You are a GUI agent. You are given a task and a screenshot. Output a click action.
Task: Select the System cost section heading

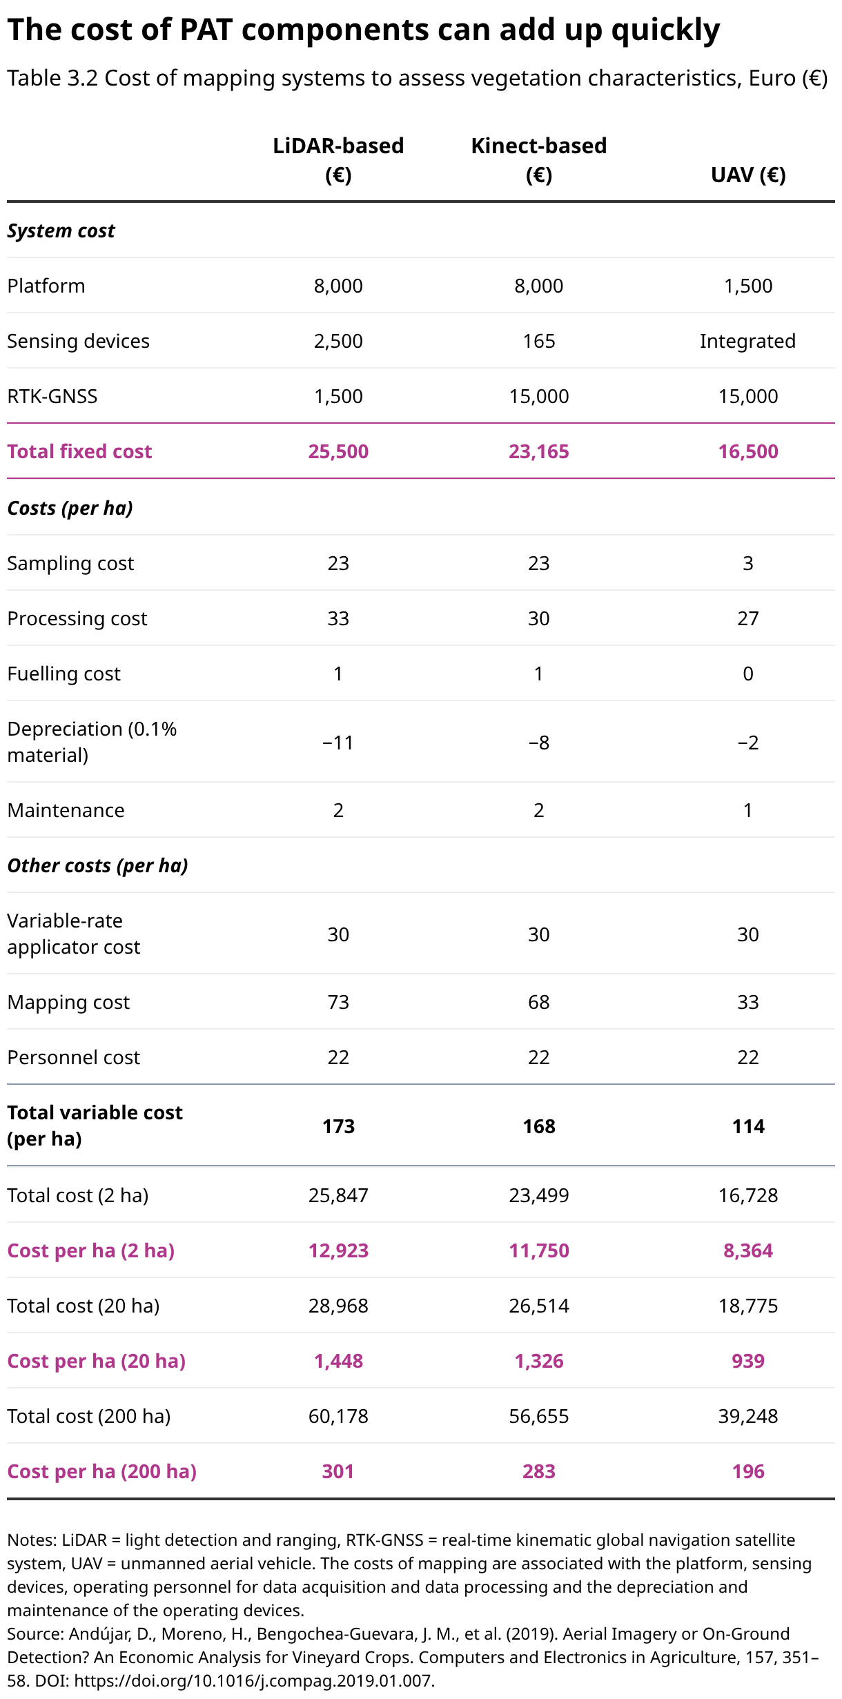[61, 230]
